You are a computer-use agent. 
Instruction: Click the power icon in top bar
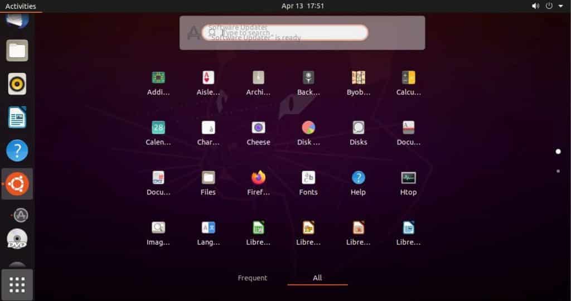point(549,6)
